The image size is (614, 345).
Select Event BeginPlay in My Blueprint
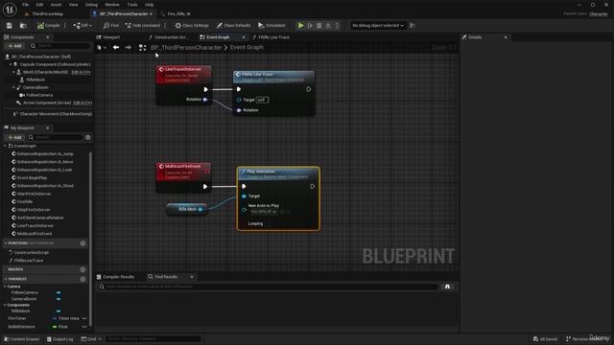[x=32, y=177]
